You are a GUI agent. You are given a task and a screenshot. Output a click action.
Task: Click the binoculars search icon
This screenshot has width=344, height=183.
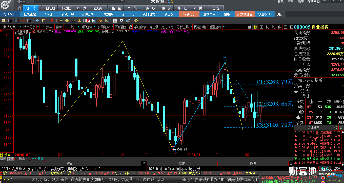73,20
